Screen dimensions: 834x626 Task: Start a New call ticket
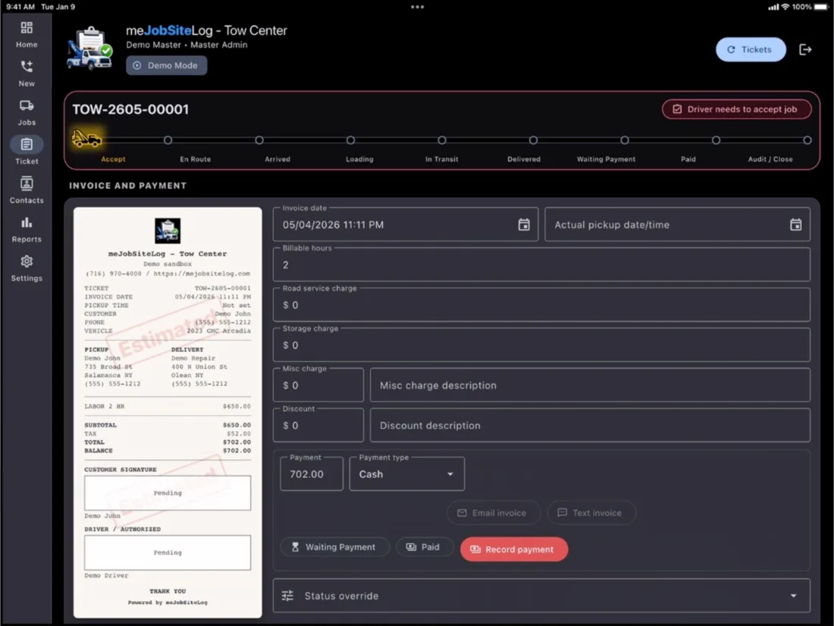27,74
